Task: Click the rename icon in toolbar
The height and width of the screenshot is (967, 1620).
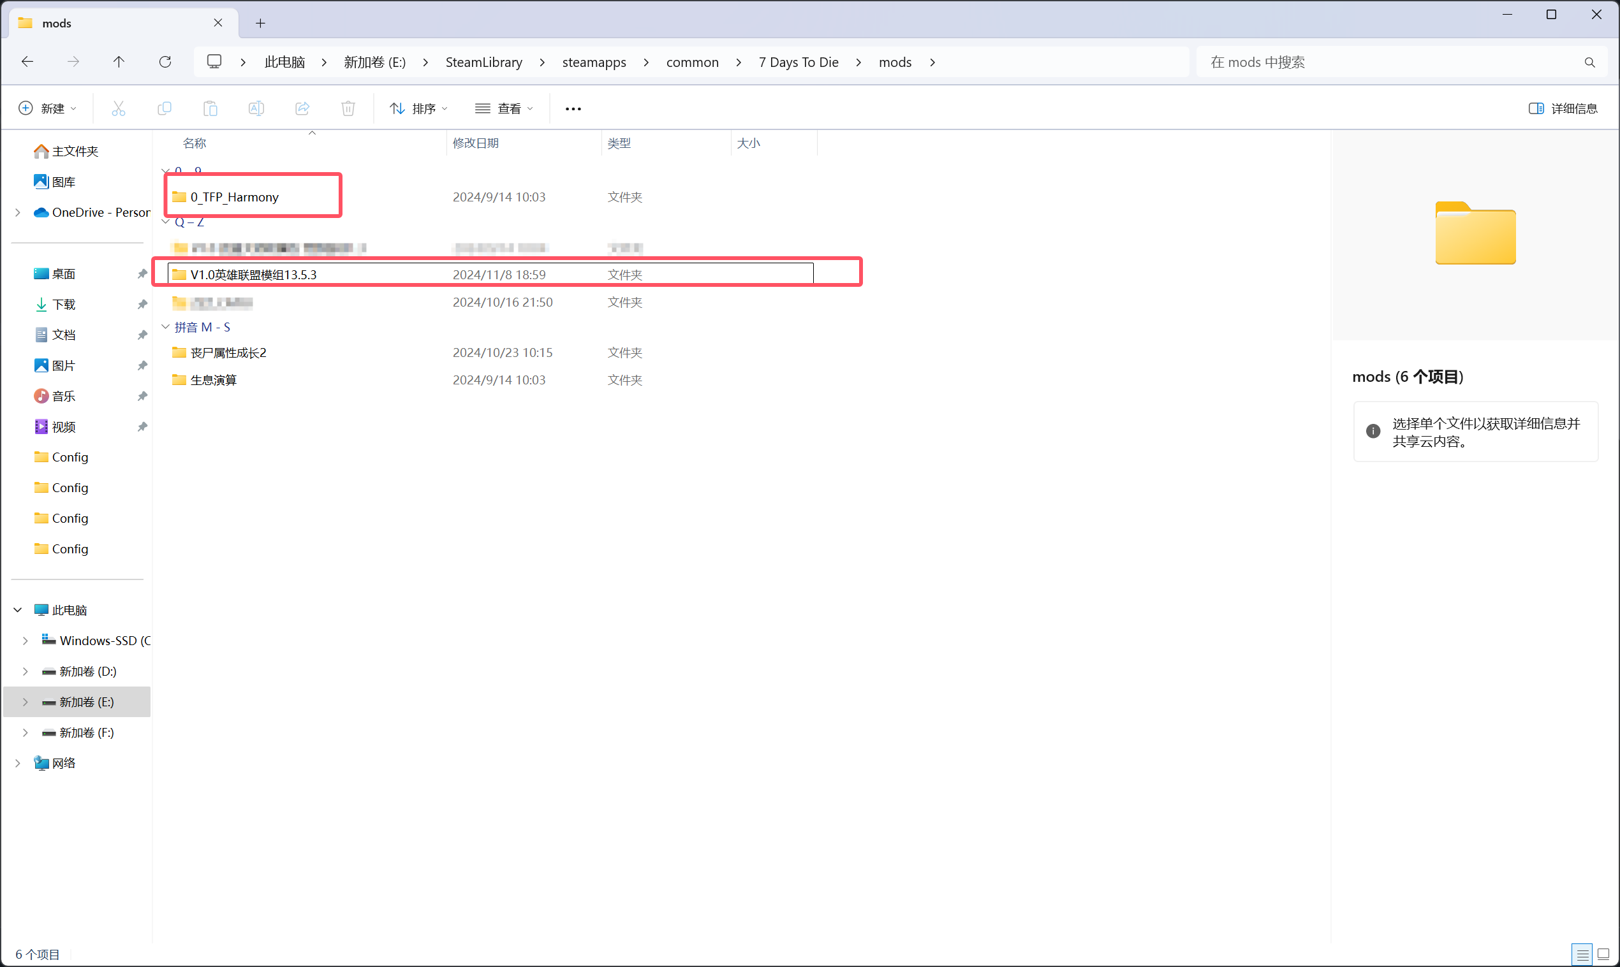Action: click(x=256, y=108)
